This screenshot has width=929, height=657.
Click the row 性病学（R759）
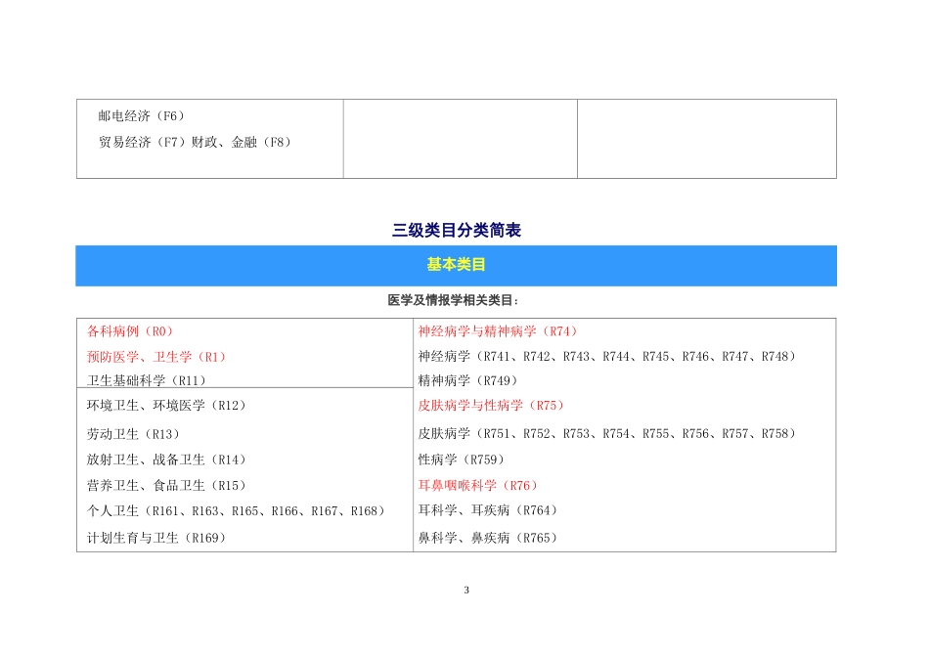point(463,460)
